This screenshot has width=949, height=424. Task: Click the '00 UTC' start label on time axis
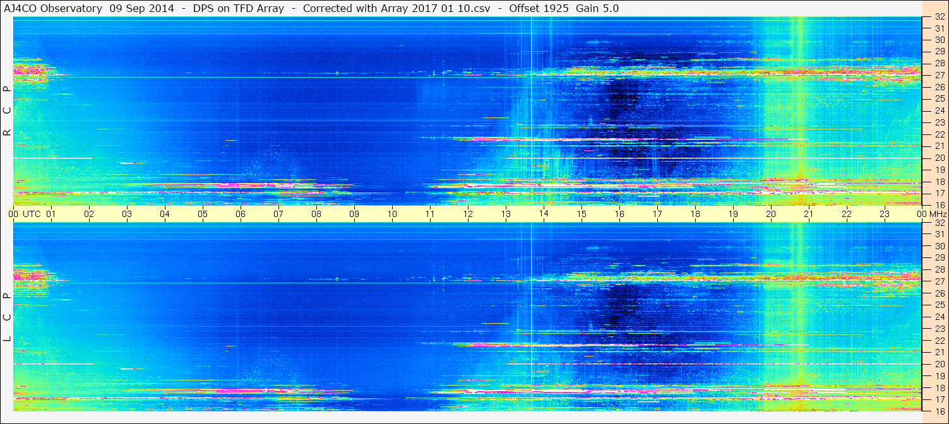[x=25, y=214]
